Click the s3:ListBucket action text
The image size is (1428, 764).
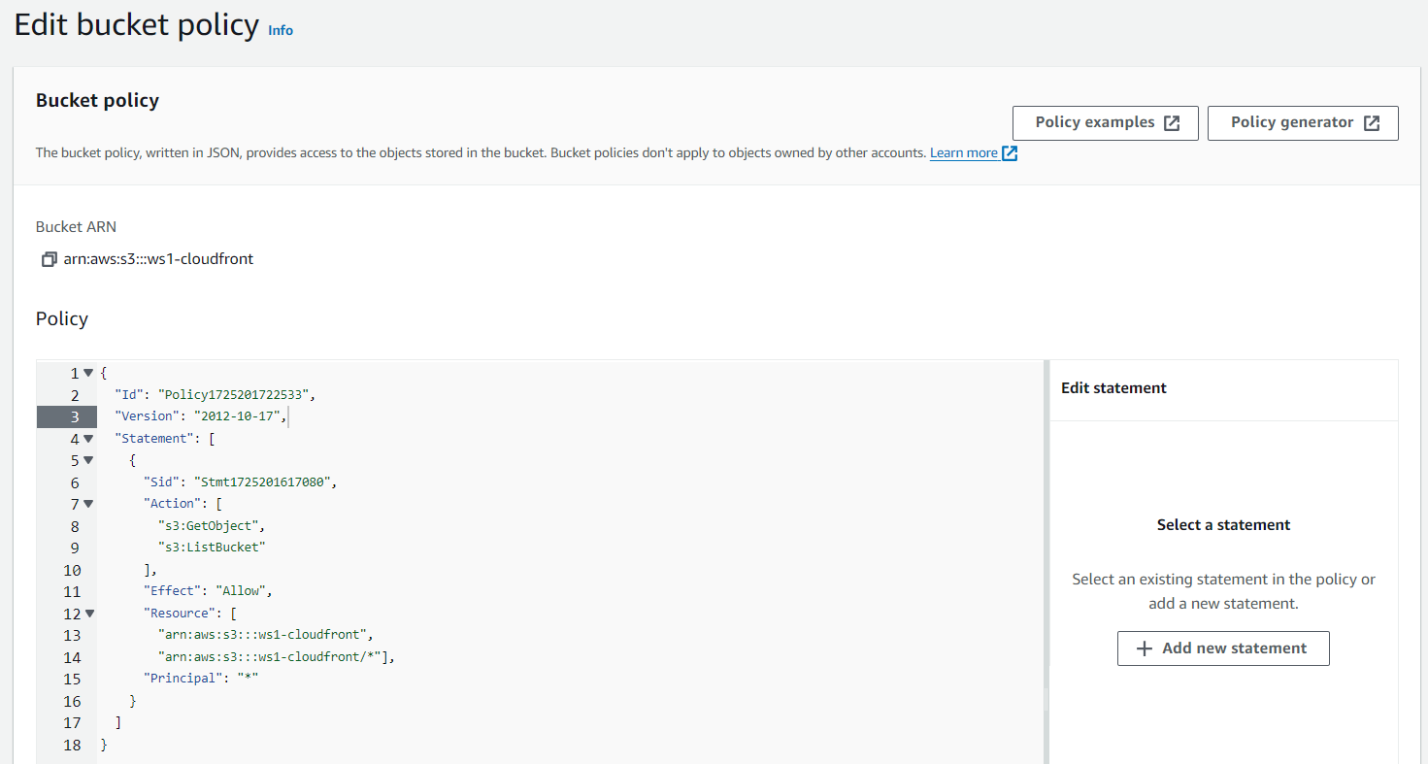click(x=212, y=548)
